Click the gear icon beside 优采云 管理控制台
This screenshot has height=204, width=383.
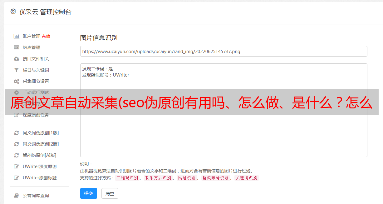tap(13, 12)
